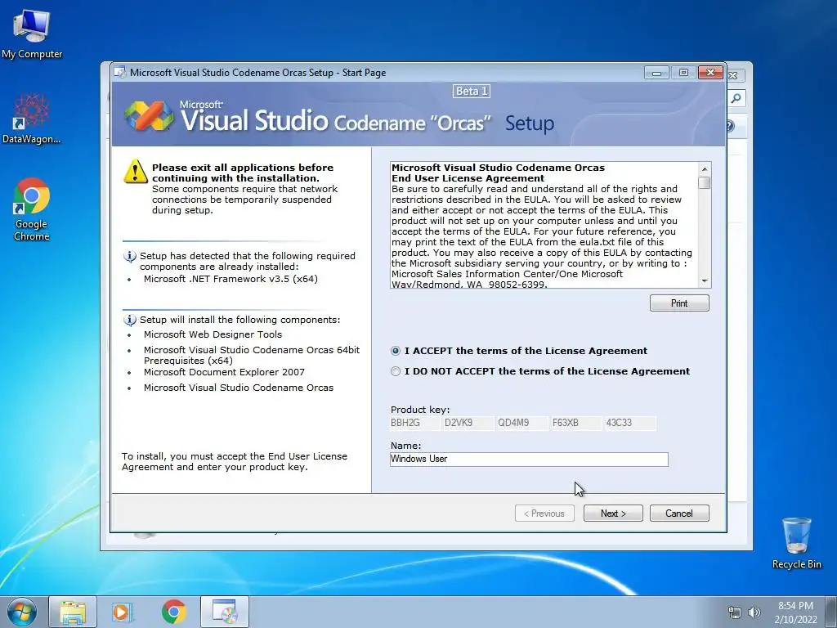This screenshot has width=837, height=628.
Task: Minimize the Orcas setup window
Action: pos(656,72)
